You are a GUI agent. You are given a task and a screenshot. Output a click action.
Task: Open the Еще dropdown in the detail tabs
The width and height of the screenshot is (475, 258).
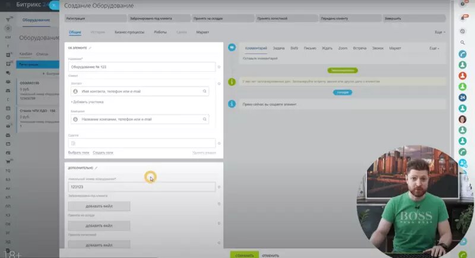[440, 32]
